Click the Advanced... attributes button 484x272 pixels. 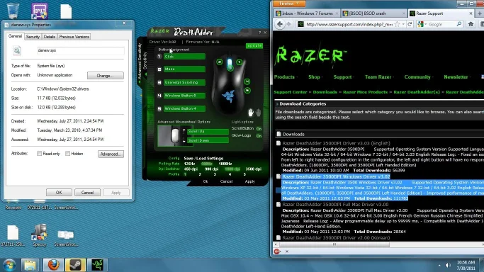(111, 154)
